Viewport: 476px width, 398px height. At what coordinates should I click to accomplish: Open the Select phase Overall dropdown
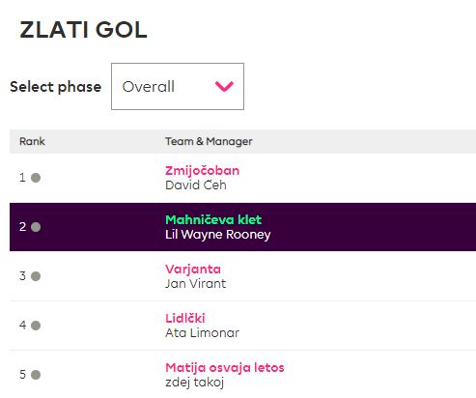(178, 86)
